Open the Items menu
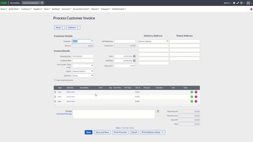This screenshot has height=142, width=253. pyautogui.click(x=47, y=9)
